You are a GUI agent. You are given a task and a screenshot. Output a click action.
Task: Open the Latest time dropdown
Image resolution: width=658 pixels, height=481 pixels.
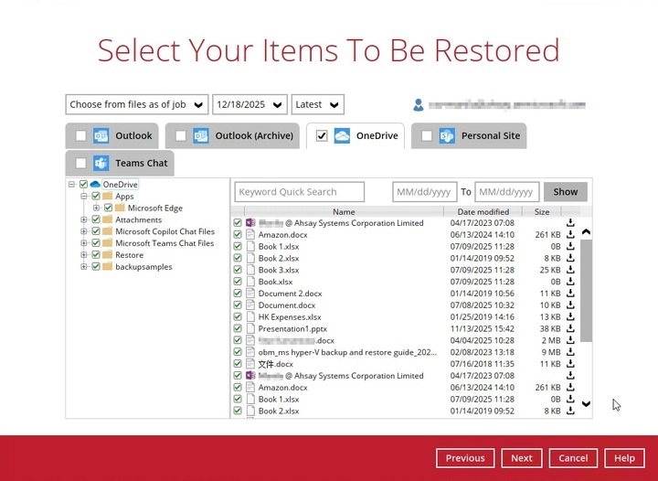tap(318, 104)
